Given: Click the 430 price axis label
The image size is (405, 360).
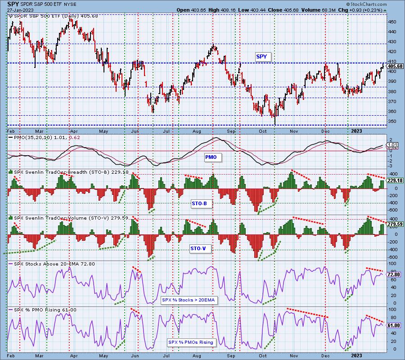Looking at the screenshot, I should pyautogui.click(x=392, y=42).
